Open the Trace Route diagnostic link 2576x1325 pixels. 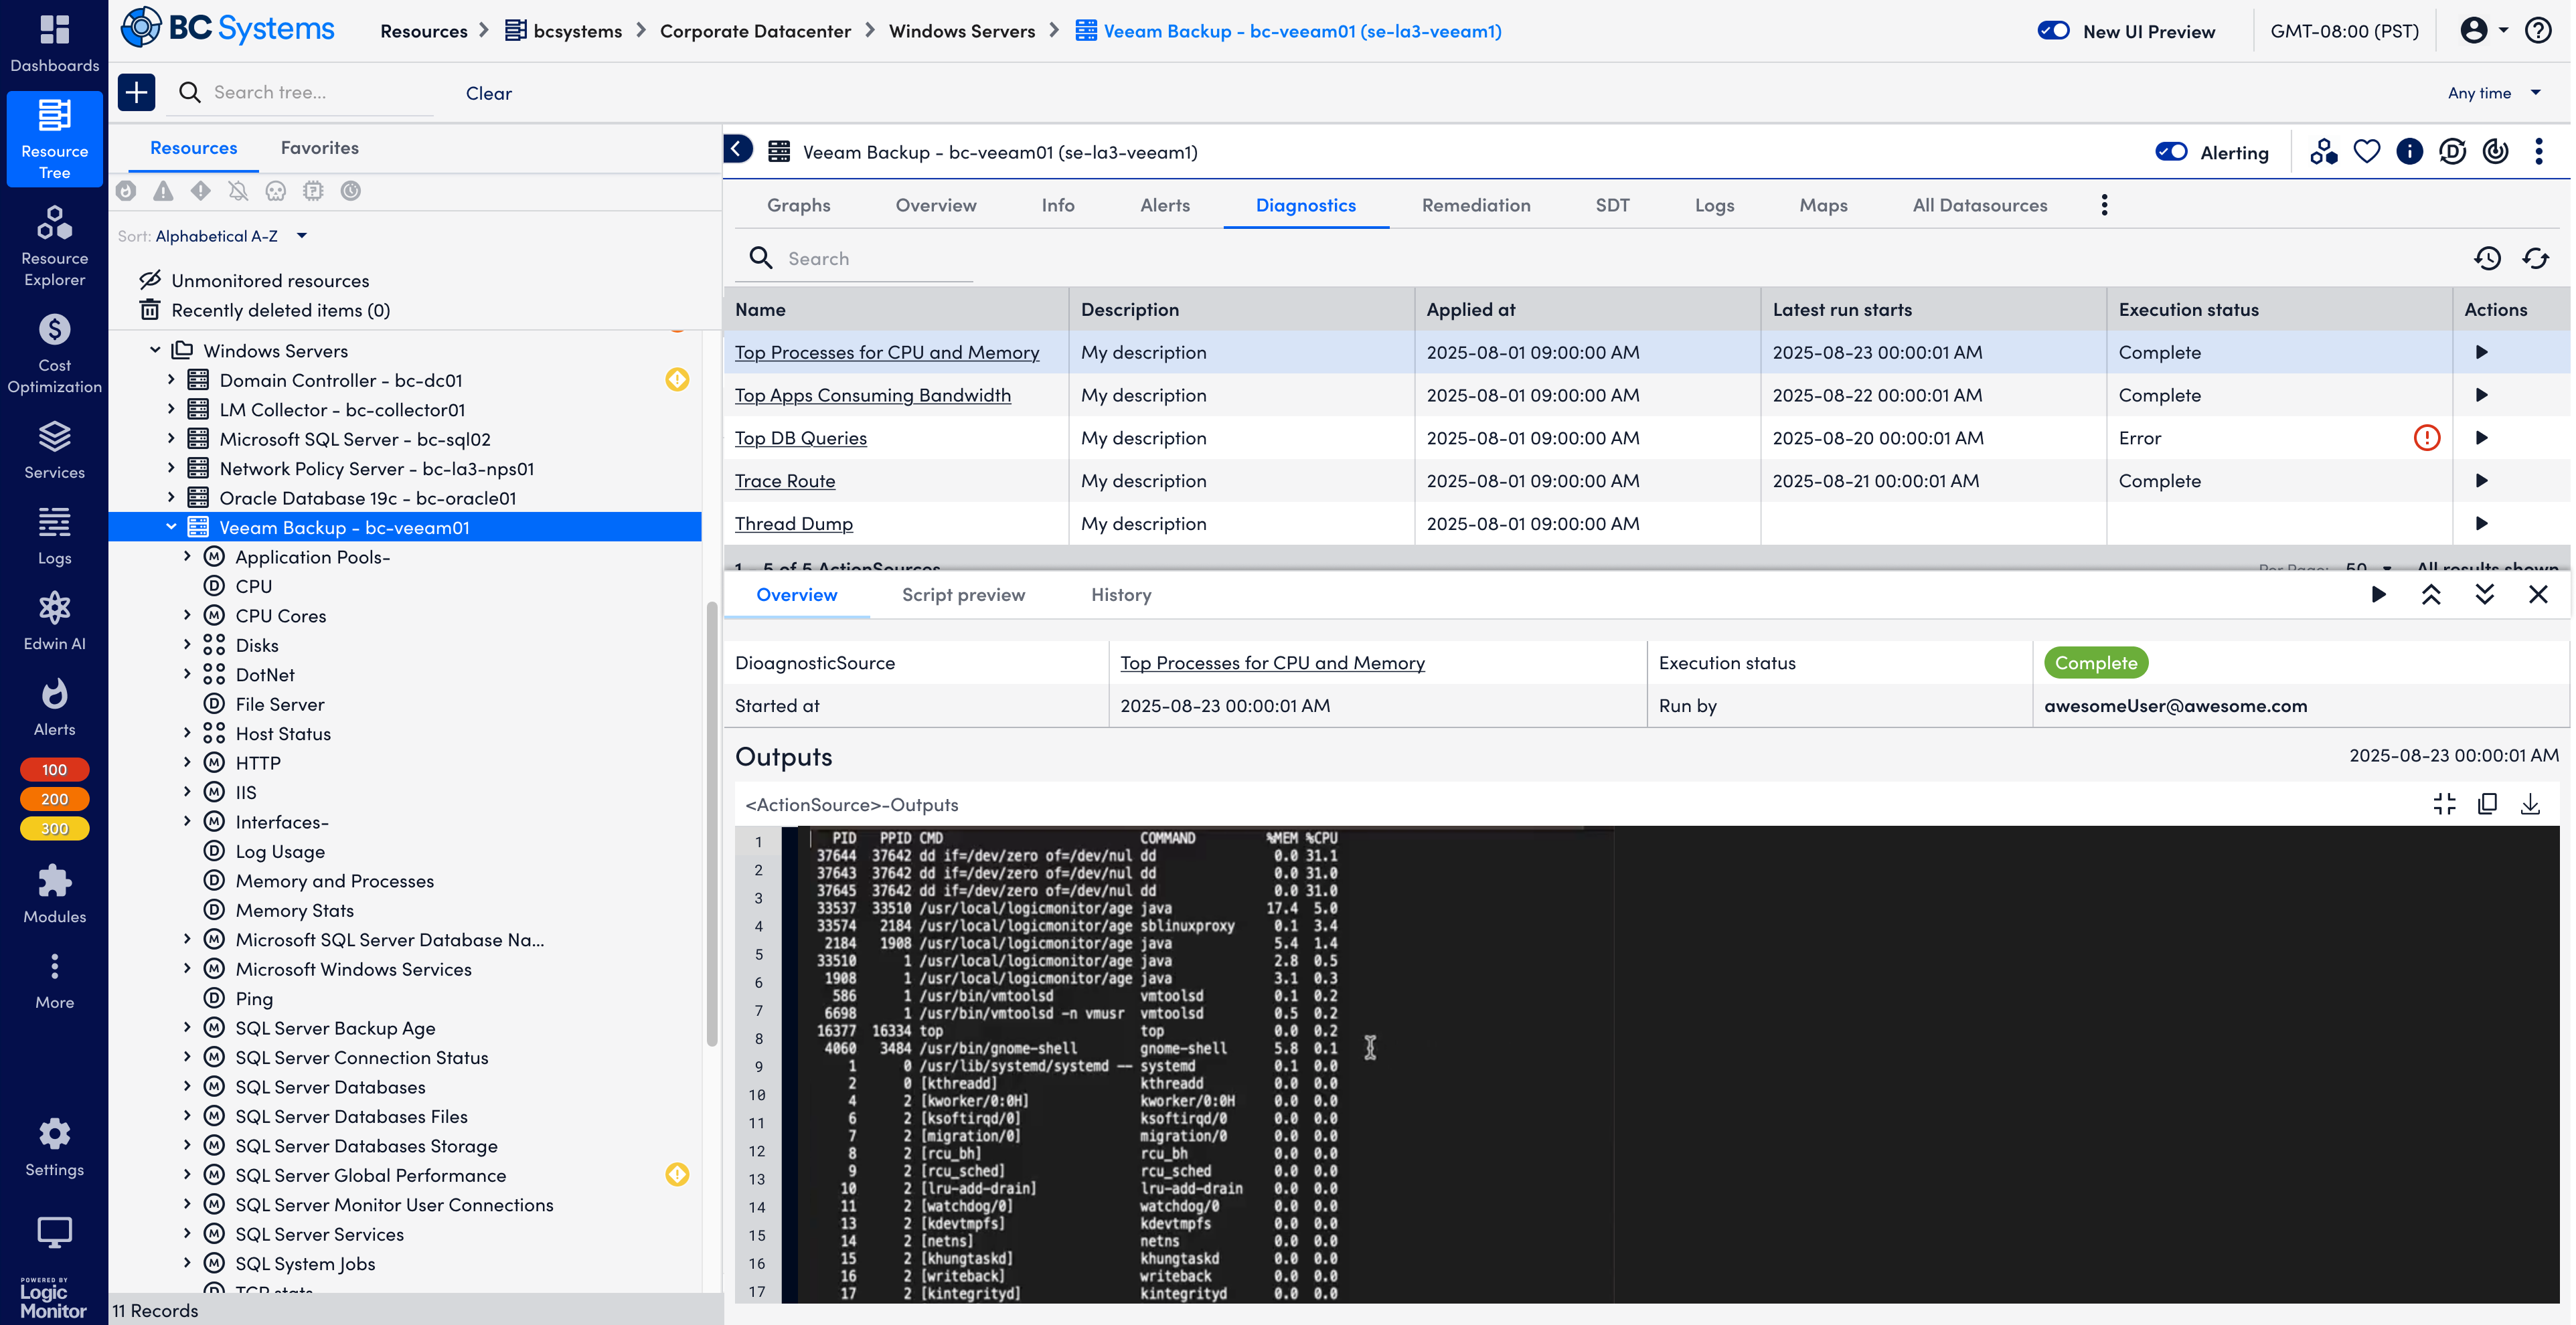pos(784,481)
